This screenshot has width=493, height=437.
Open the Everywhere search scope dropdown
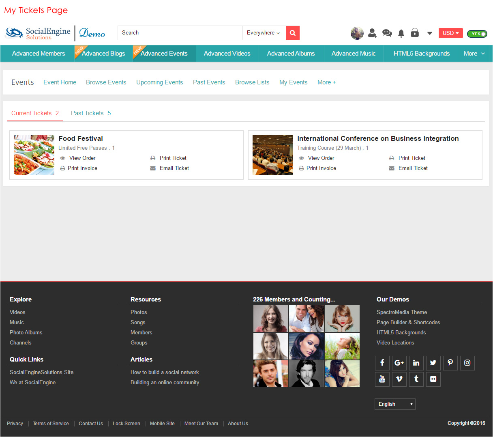pyautogui.click(x=264, y=33)
